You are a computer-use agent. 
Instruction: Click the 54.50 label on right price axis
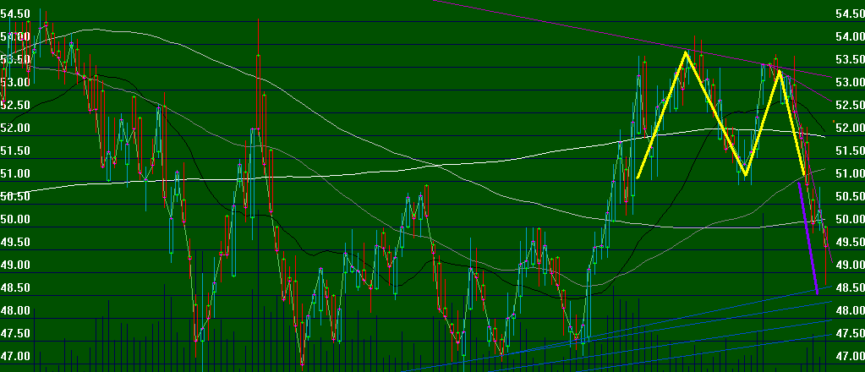coord(850,14)
